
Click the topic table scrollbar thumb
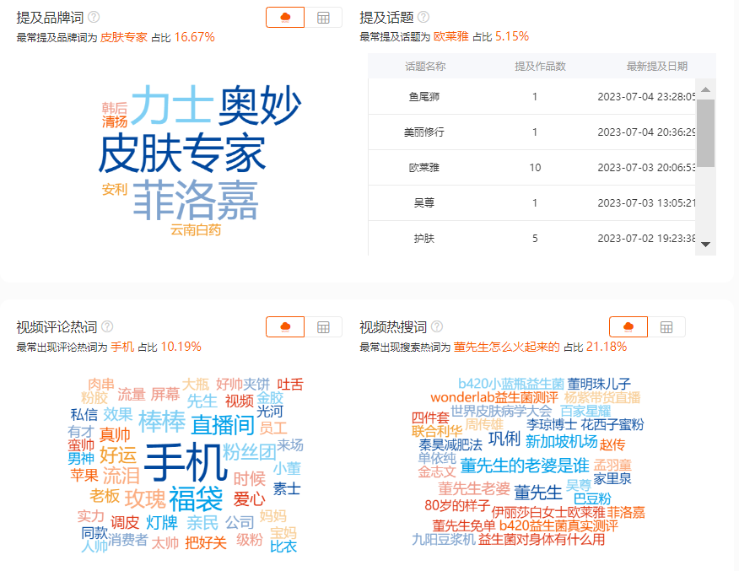pyautogui.click(x=705, y=133)
